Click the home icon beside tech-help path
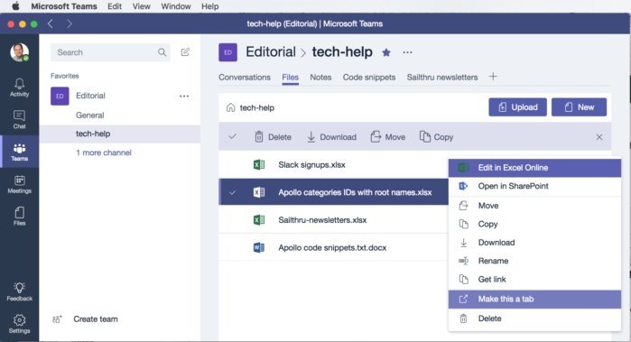The width and height of the screenshot is (631, 342). tap(230, 107)
